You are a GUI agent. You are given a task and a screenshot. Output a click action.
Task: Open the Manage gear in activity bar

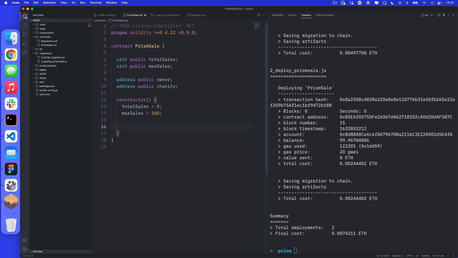pos(25,248)
